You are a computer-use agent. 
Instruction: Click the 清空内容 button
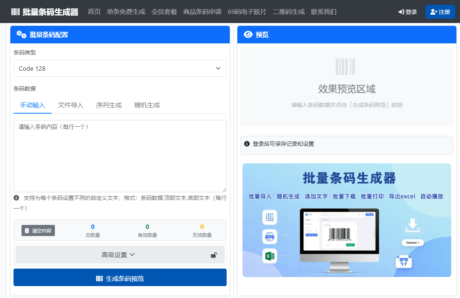[x=38, y=230]
